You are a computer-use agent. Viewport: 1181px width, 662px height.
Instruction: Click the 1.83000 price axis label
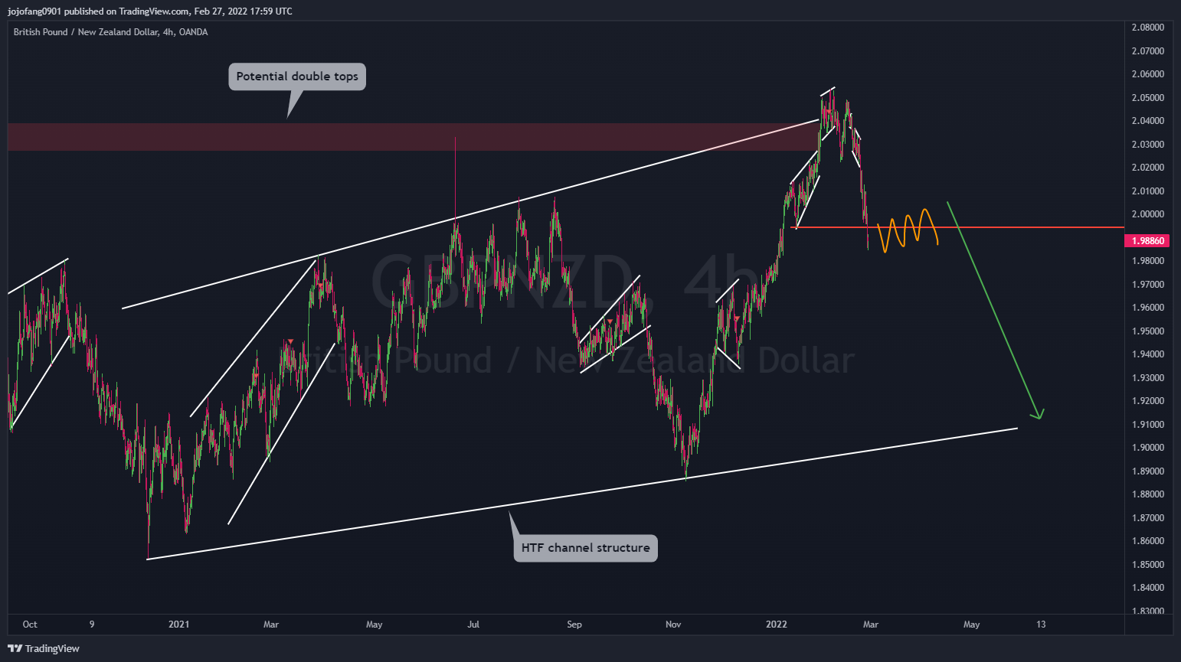point(1147,611)
